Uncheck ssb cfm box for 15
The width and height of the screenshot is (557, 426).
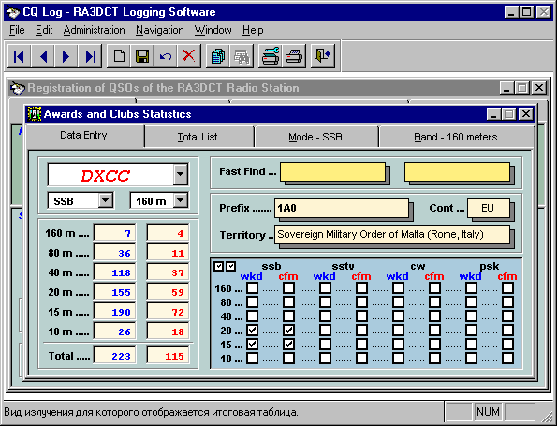(x=289, y=344)
